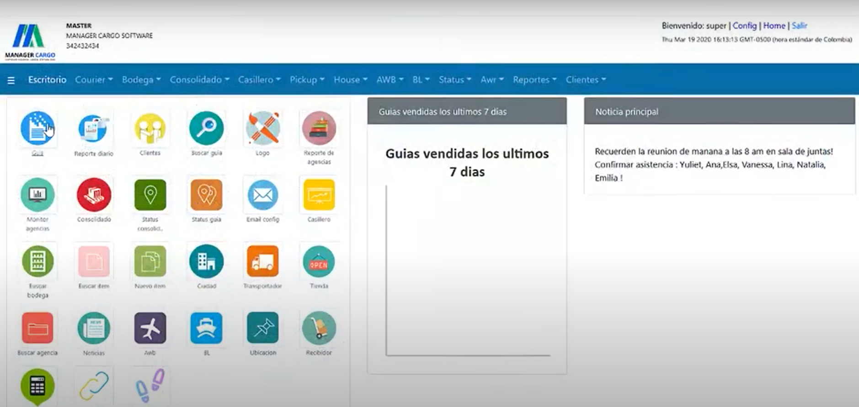Open the BL ship icon

(x=206, y=328)
